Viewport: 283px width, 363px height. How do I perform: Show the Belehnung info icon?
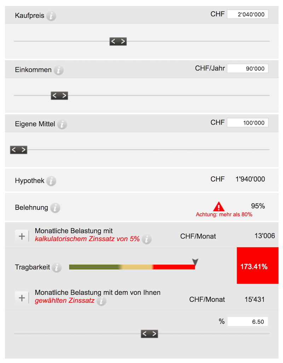[55, 208]
